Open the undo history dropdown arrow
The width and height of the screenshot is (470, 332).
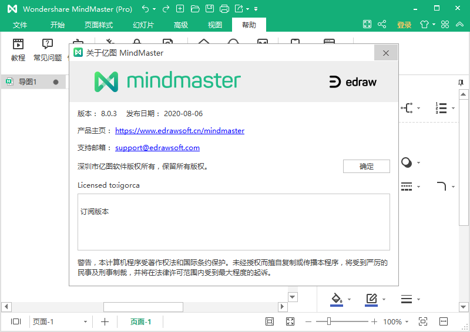tap(154, 9)
